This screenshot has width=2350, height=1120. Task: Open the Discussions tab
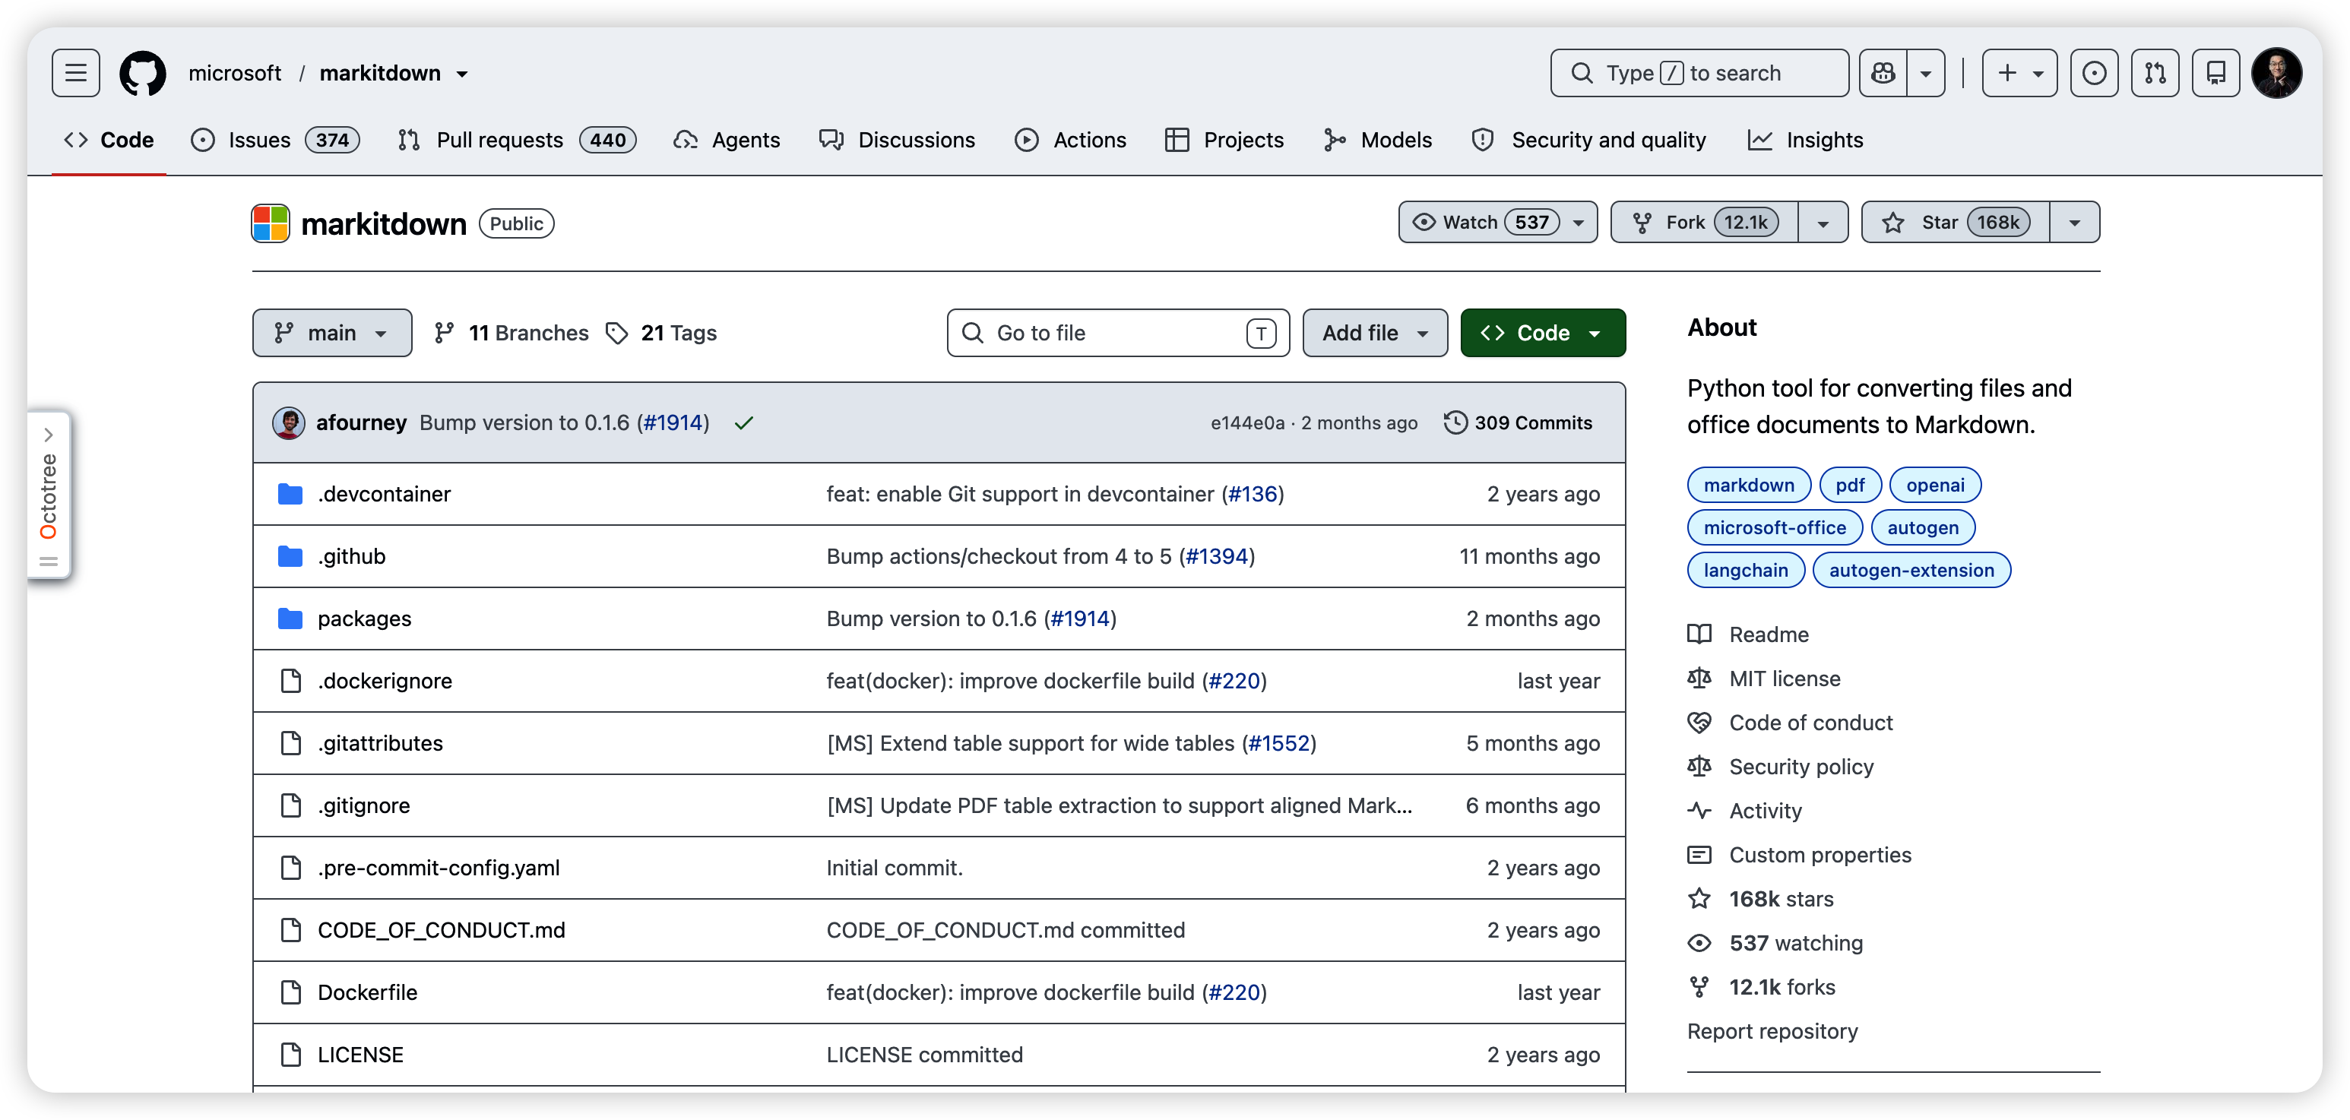[x=898, y=140]
